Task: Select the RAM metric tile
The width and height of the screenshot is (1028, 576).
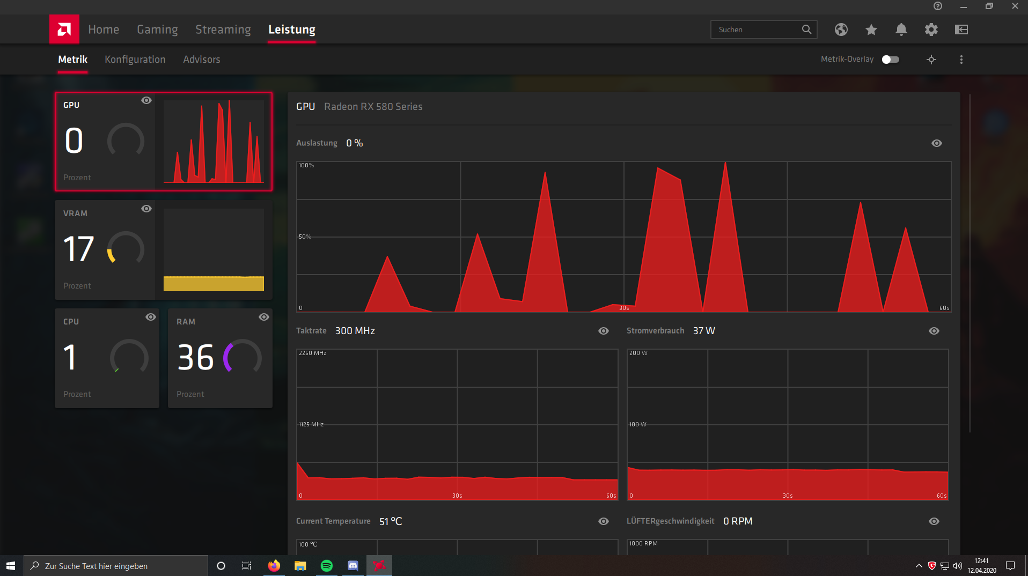Action: (x=220, y=358)
